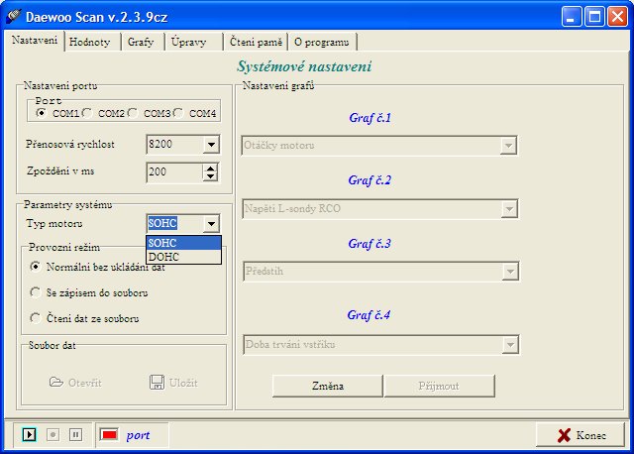Click the Uložit floppy disk icon
This screenshot has width=634, height=454.
coord(157,382)
